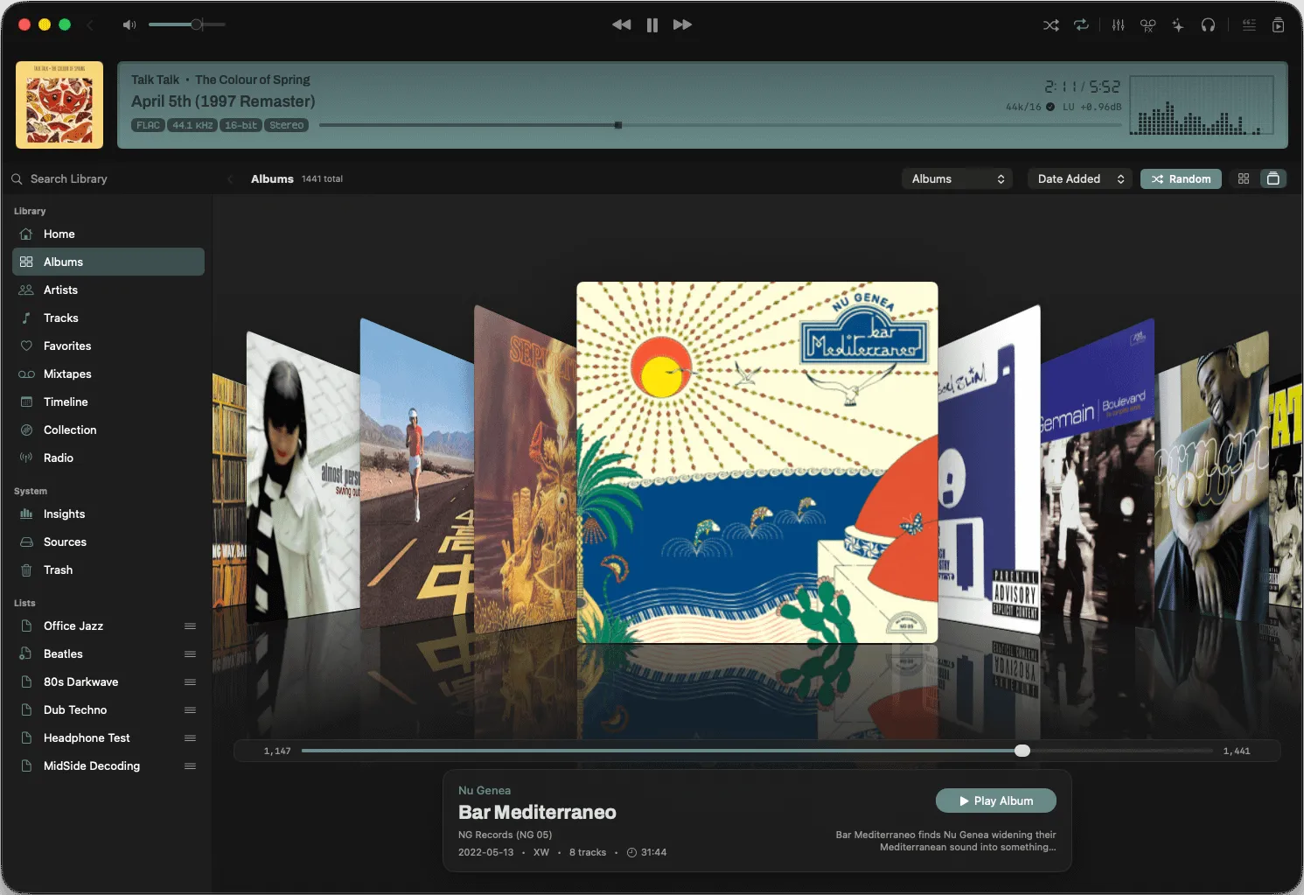Screen dimensions: 1304x895
Task: Toggle shuffle playback mode
Action: (x=1051, y=25)
